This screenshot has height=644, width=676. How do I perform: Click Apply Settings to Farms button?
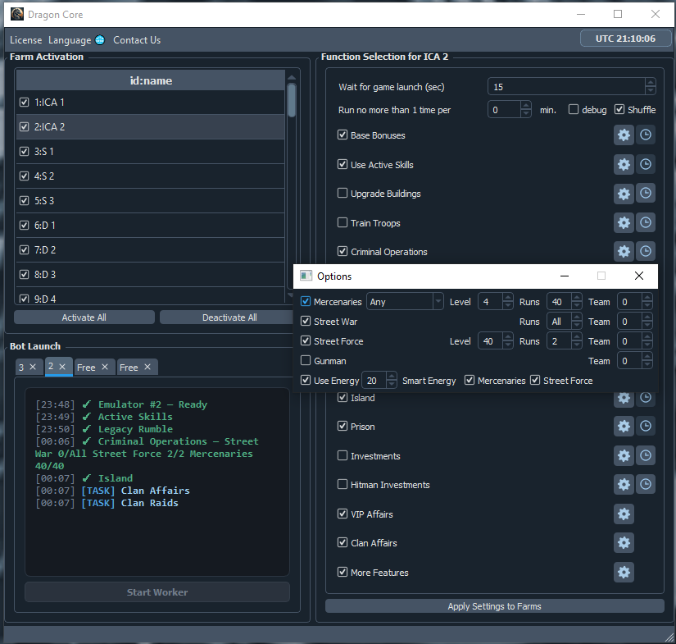(494, 606)
